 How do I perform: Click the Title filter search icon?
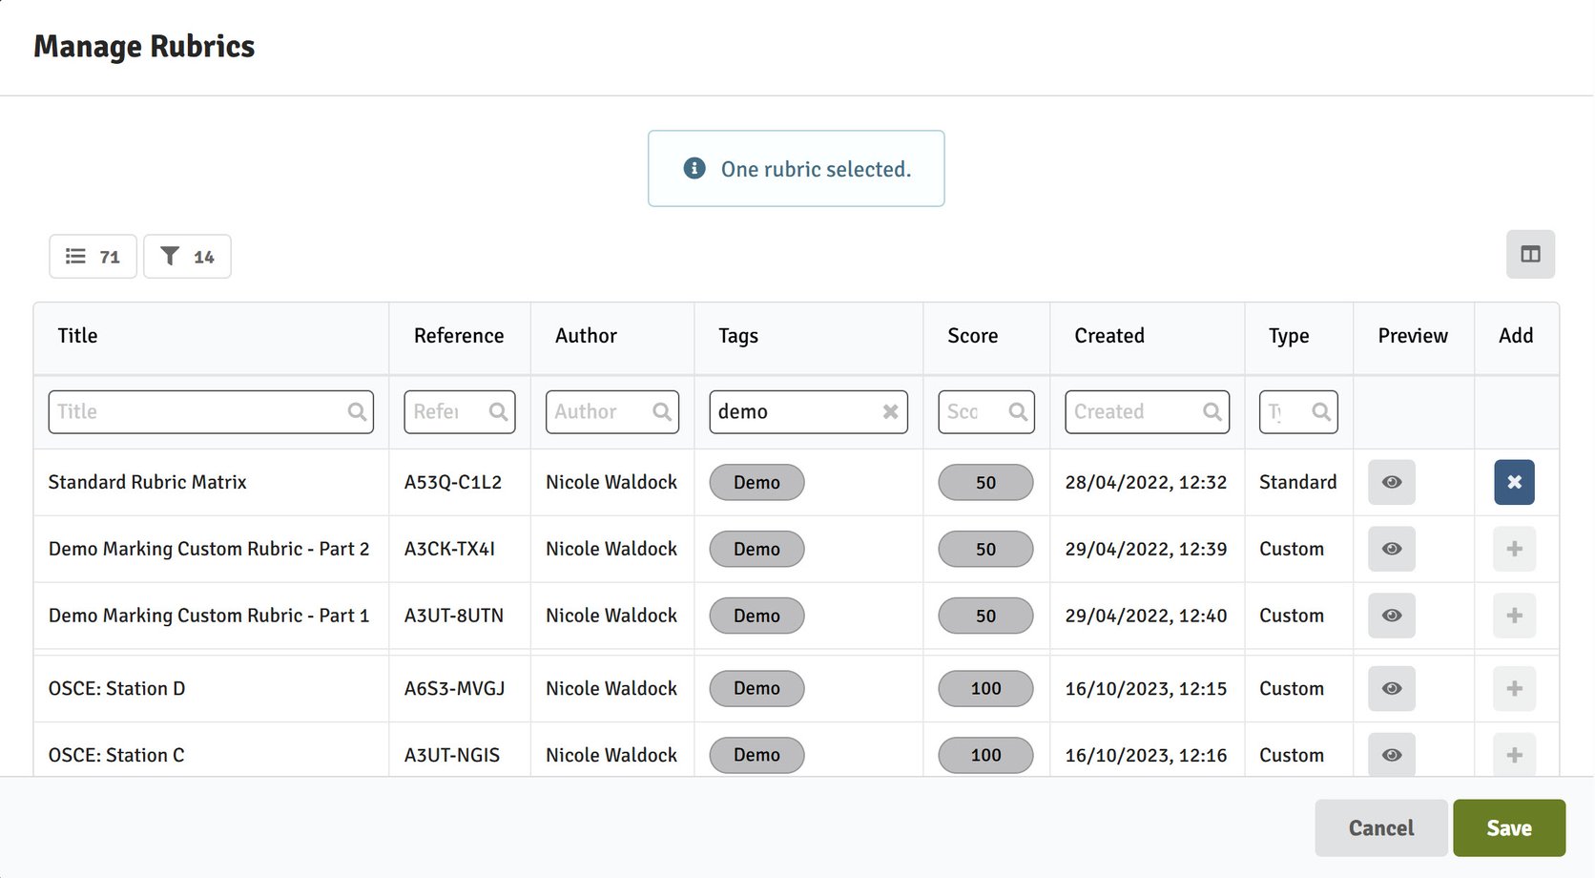[357, 411]
